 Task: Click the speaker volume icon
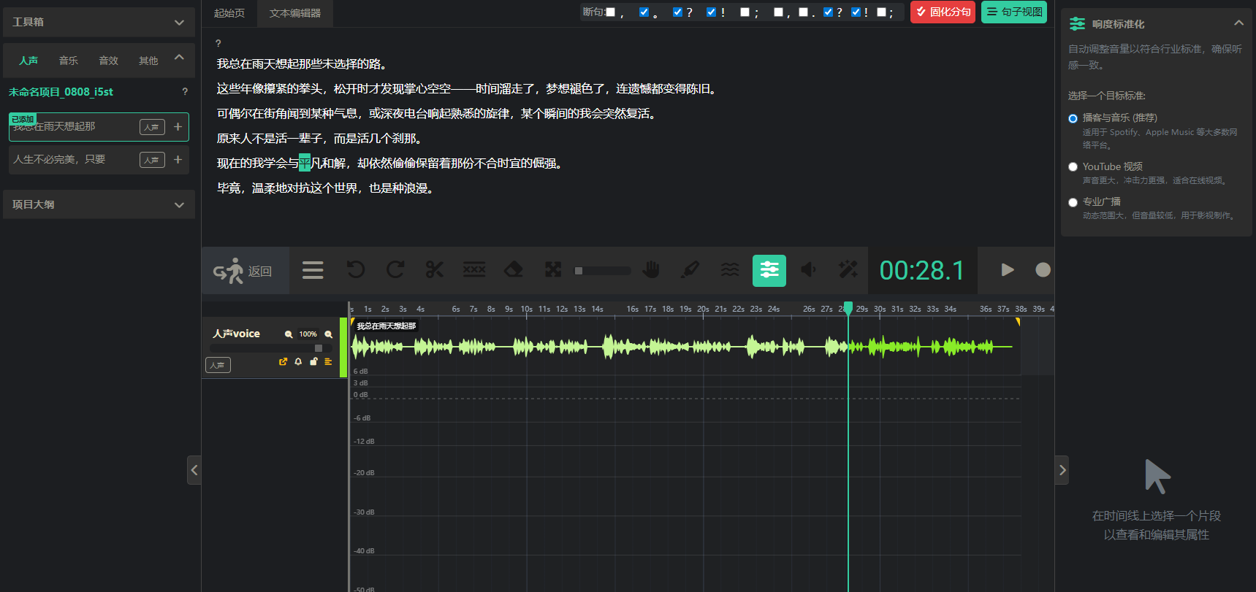click(808, 270)
